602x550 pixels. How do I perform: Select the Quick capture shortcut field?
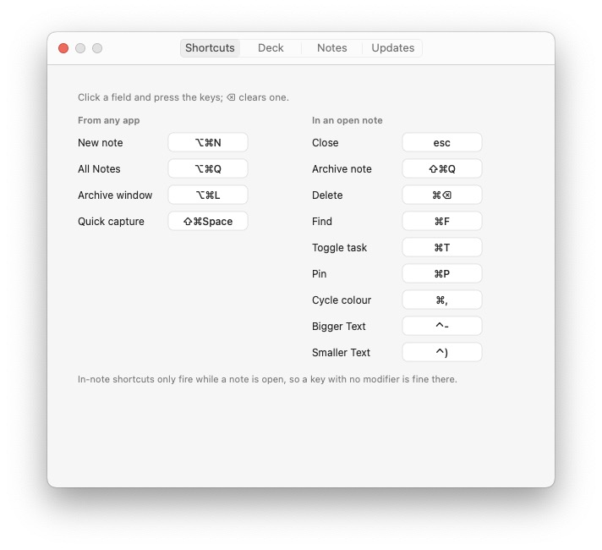(208, 221)
